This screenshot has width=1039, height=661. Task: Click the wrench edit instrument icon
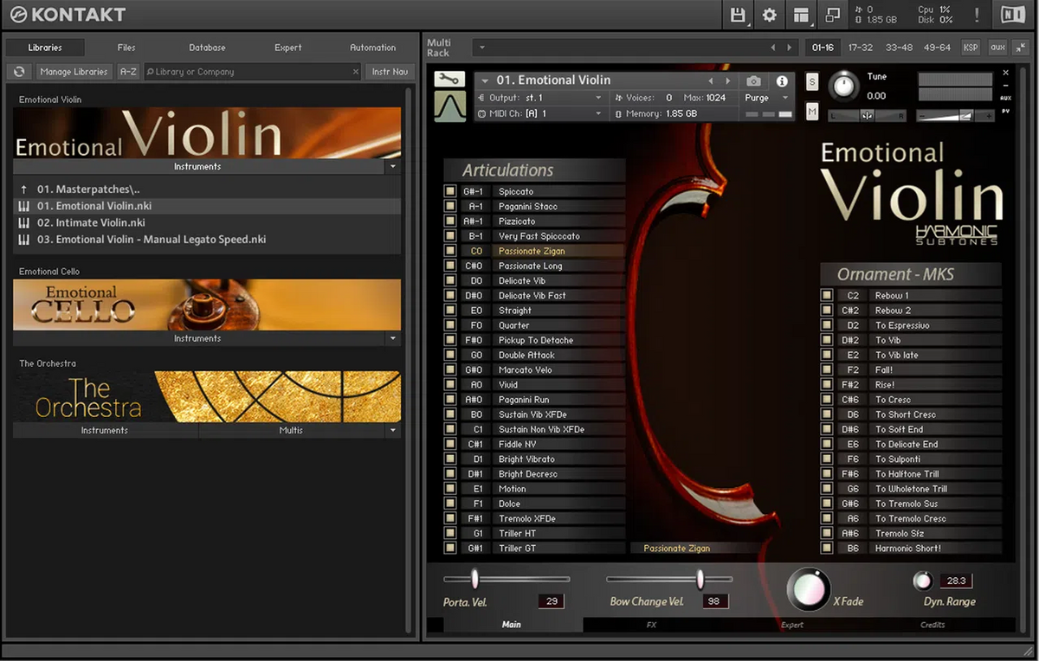click(449, 80)
